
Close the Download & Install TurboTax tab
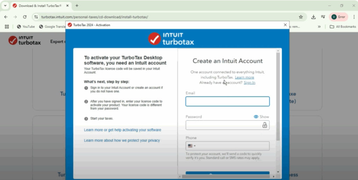point(67,6)
